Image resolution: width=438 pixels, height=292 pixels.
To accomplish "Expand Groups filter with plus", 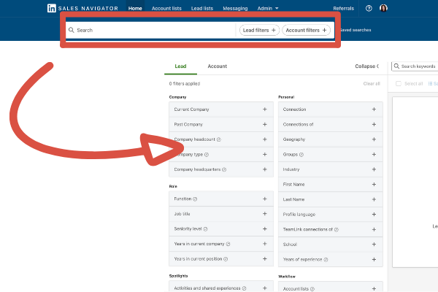I will pyautogui.click(x=374, y=154).
